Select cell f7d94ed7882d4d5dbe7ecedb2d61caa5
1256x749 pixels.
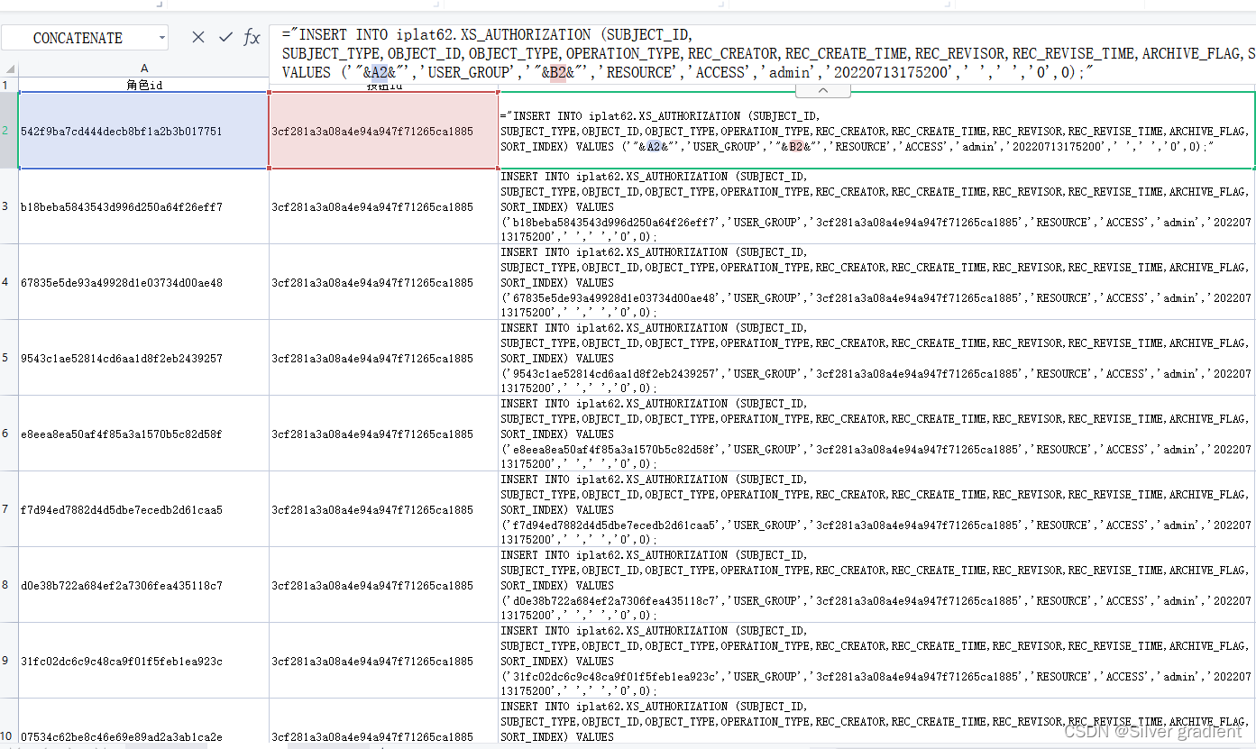coord(143,509)
